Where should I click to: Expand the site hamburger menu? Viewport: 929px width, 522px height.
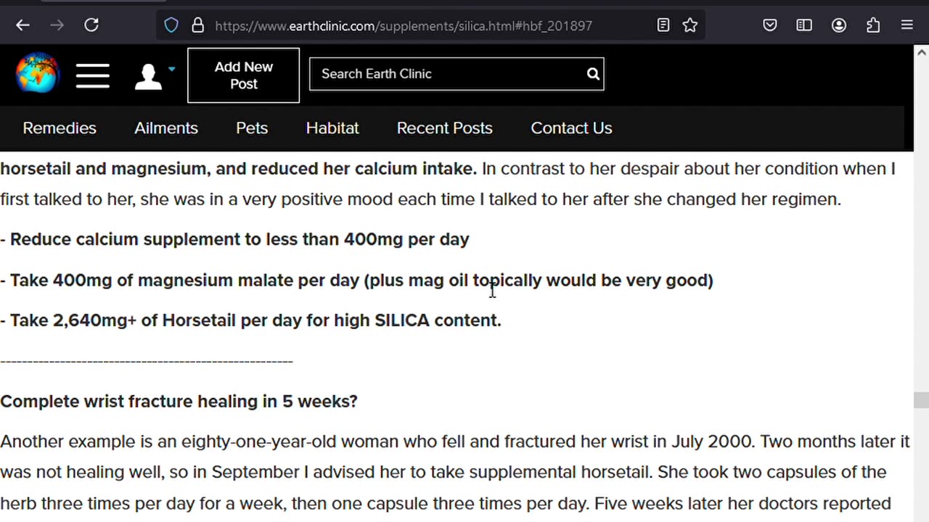coord(93,75)
